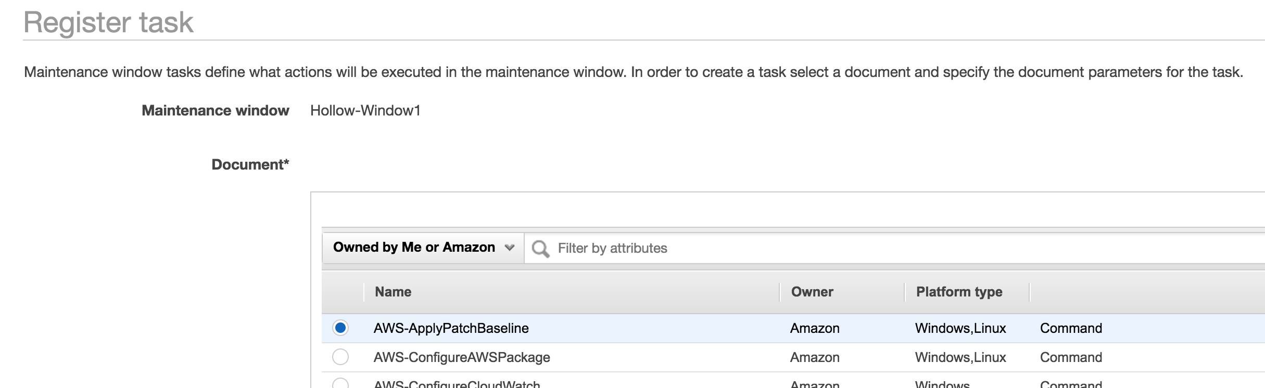Click Amazon owner in the ApplyPatchBaseline row
Viewport: 1265px width, 388px height.
tap(815, 328)
